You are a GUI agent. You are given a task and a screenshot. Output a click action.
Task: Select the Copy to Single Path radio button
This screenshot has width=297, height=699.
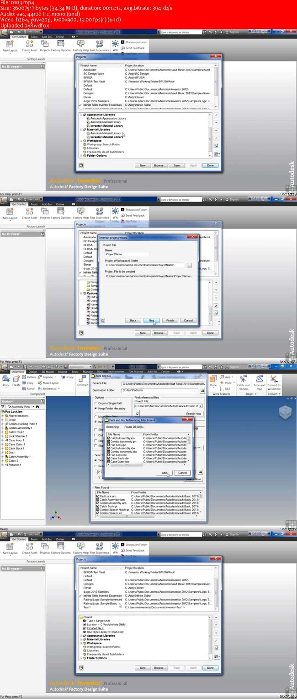pyautogui.click(x=96, y=403)
